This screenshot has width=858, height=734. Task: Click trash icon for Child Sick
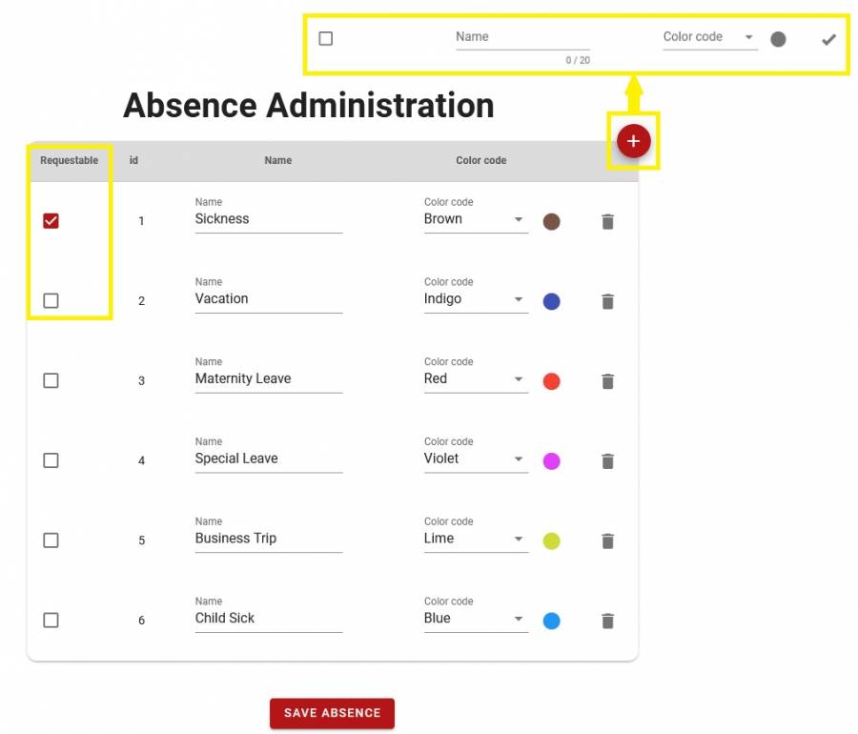coord(607,621)
